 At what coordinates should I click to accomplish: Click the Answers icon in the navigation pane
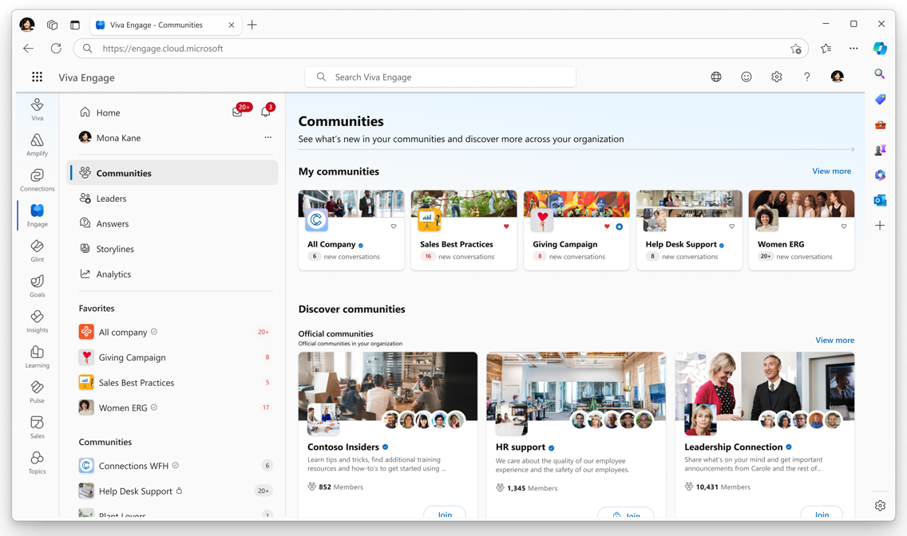[x=87, y=223]
